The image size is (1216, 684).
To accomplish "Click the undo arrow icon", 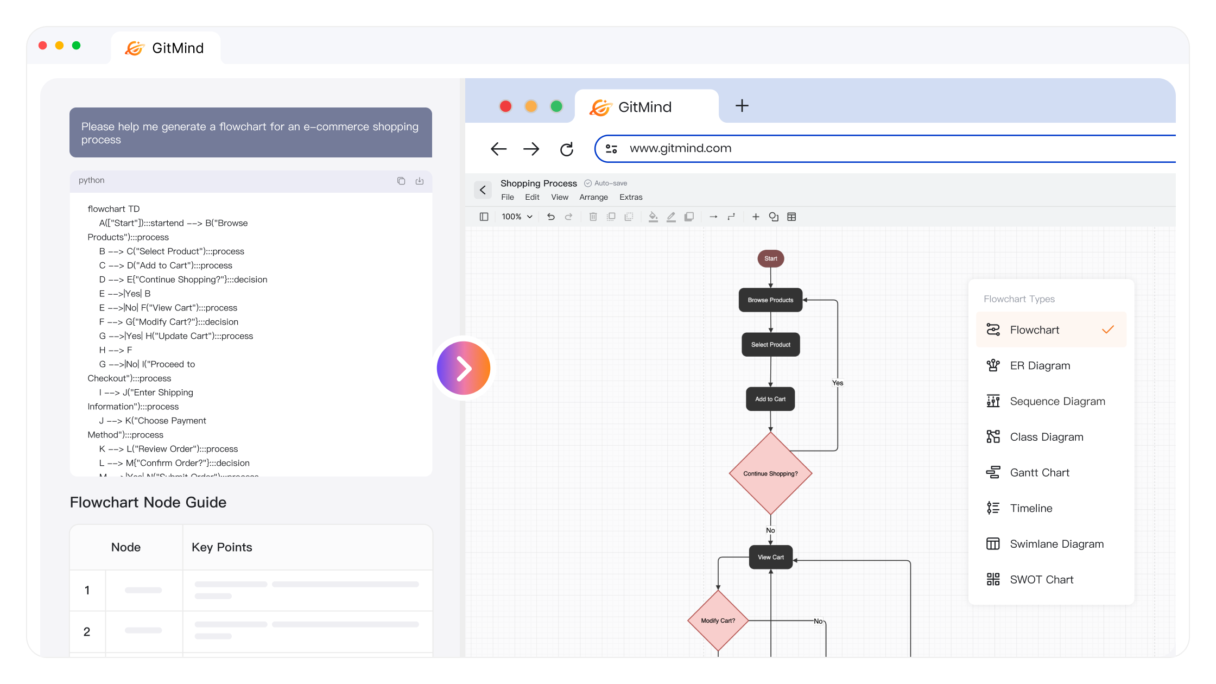I will pos(551,217).
